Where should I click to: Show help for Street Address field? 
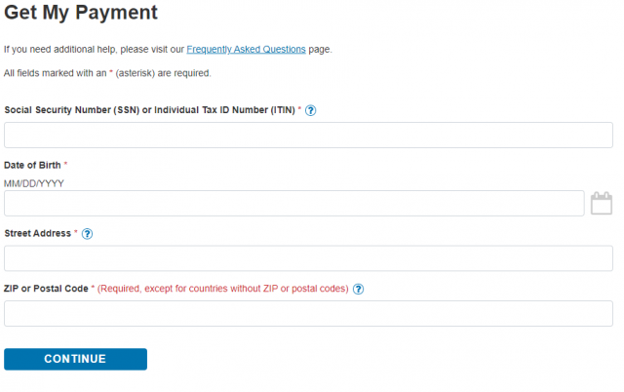[x=87, y=234]
